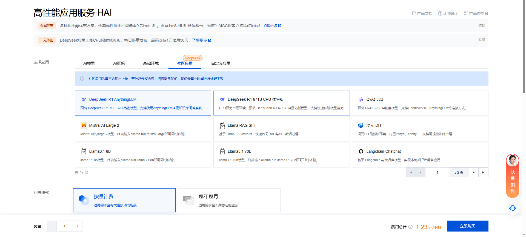The image size is (526, 237).
Task: Click the 包年包月 calendar icon
Action: [189, 200]
